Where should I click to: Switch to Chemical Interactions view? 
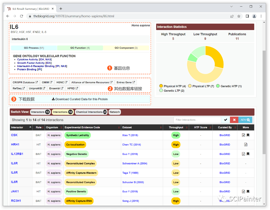click(91, 112)
